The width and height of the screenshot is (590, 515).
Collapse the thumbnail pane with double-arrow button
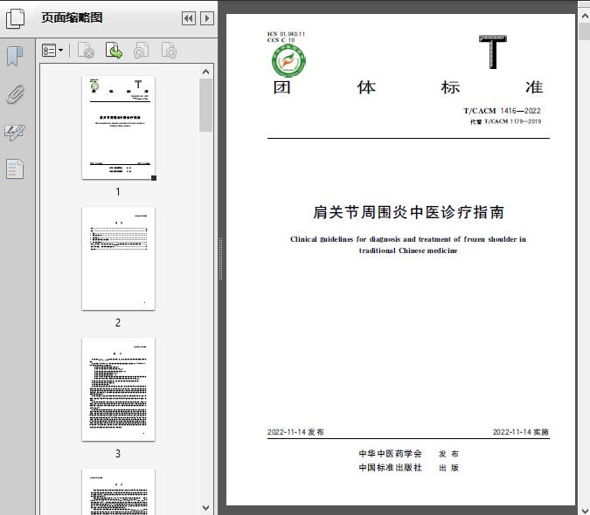pos(189,18)
